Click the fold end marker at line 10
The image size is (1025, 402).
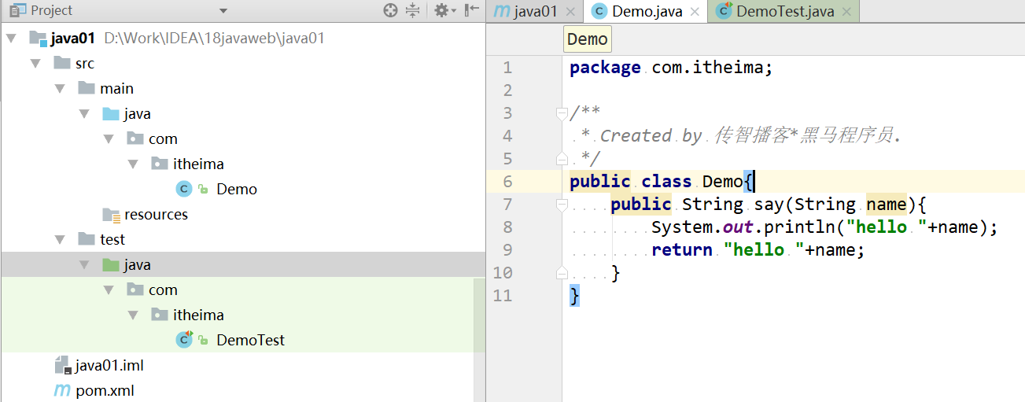click(561, 273)
